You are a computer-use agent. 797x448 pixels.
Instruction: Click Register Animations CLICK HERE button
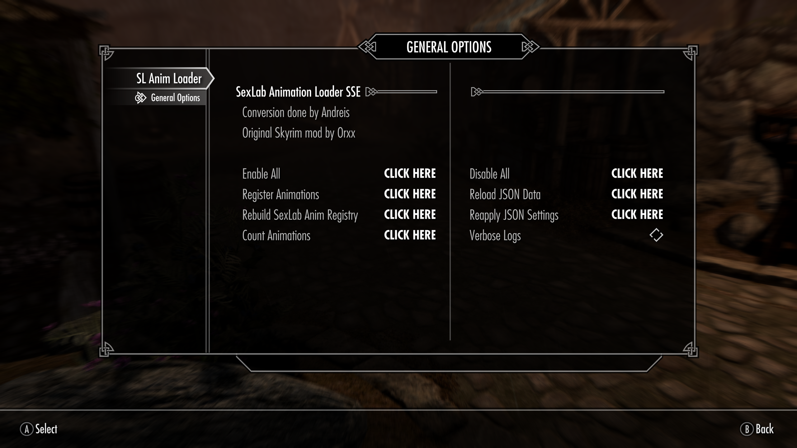[410, 194]
